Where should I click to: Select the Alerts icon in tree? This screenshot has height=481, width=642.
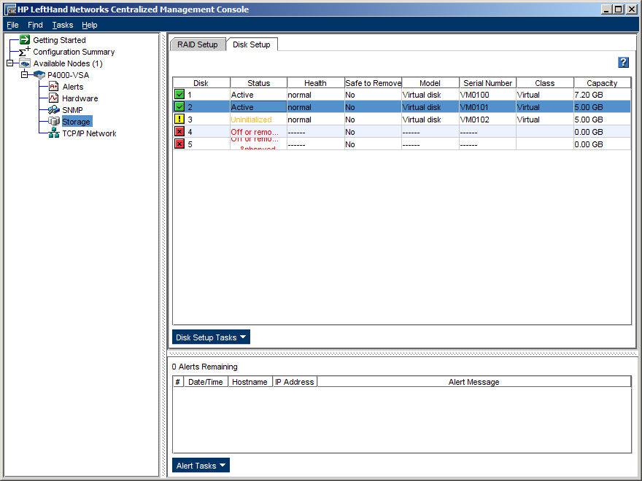pos(54,87)
